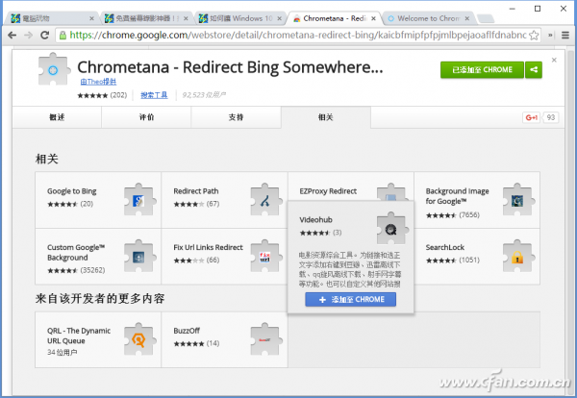Click the address bar URL field
Viewport: 577px width, 398px height.
298,36
